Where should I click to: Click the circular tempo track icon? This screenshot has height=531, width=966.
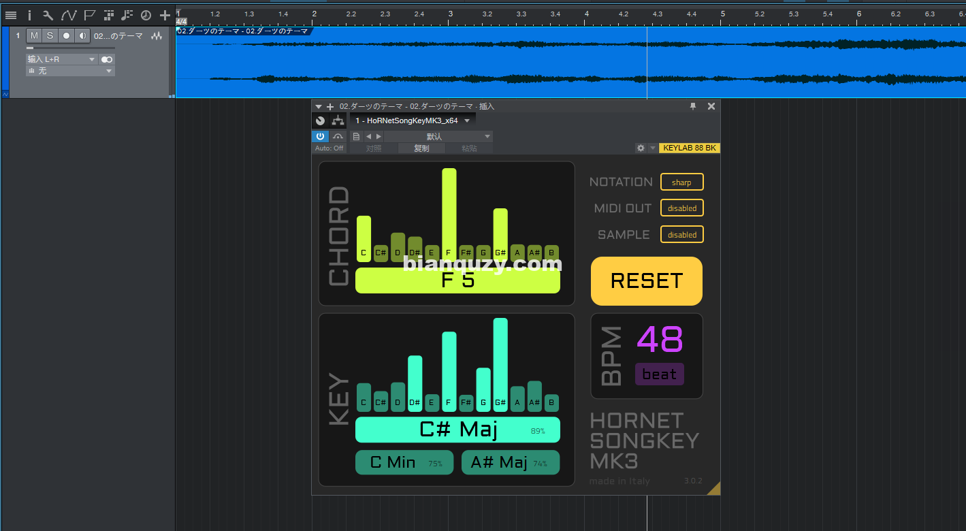click(146, 14)
